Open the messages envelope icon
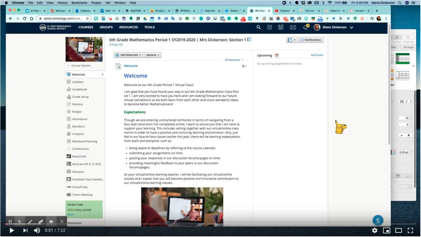421x237 pixels. point(293,27)
